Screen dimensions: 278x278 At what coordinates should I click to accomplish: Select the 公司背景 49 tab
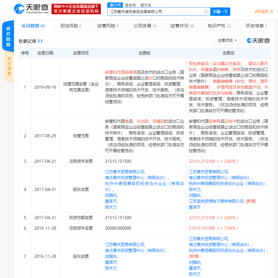tap(33, 26)
